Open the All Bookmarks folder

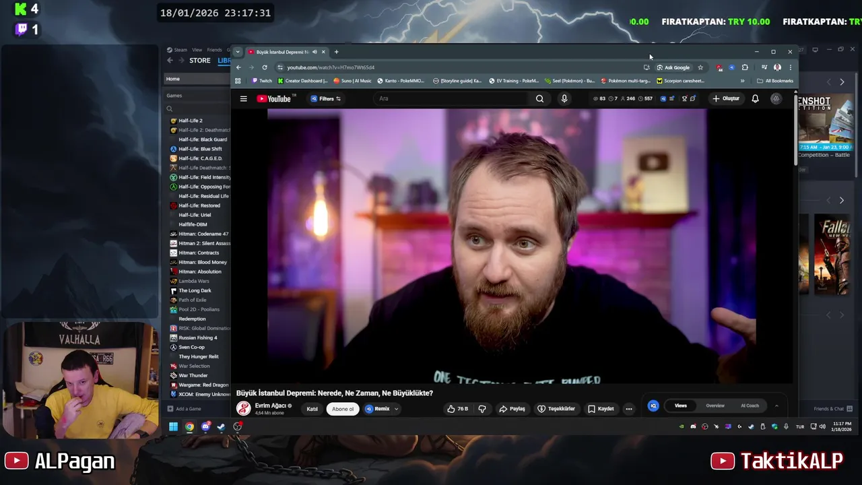pyautogui.click(x=775, y=81)
